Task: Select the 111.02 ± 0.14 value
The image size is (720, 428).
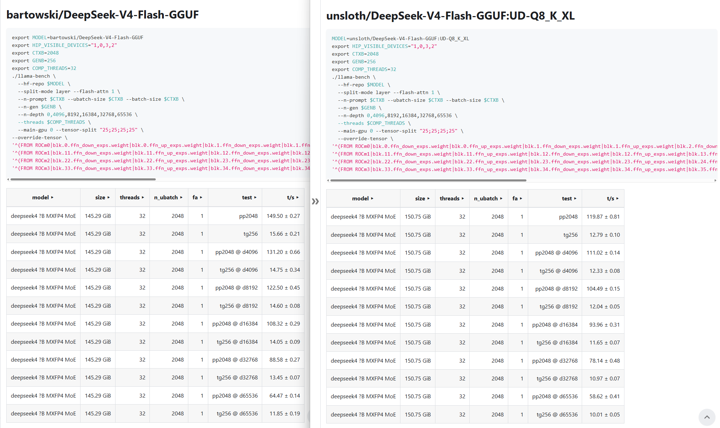Action: (x=603, y=253)
